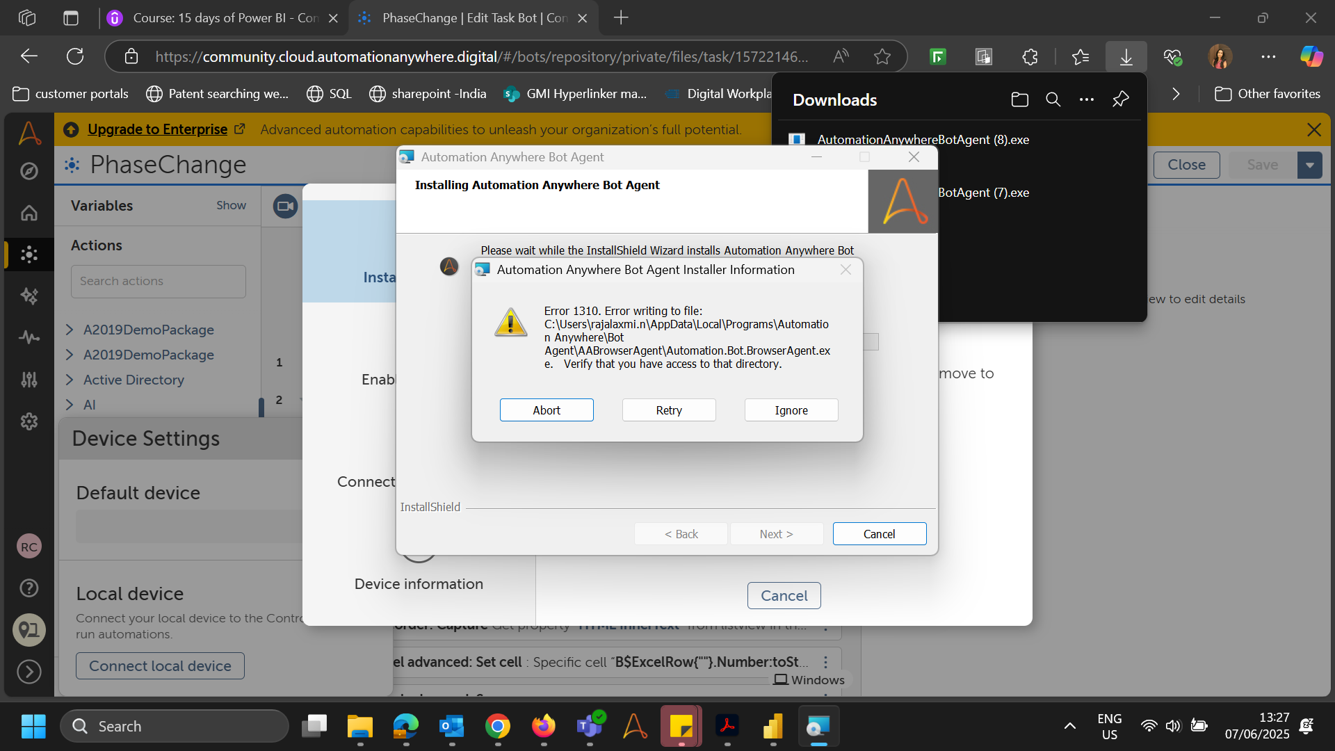
Task: Open the AI sparkle icon in sidebar
Action: coord(29,296)
